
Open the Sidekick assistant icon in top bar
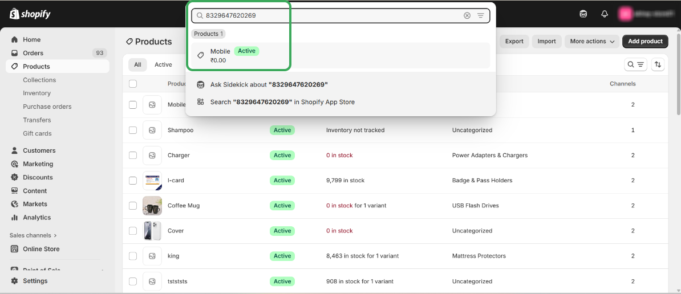583,14
